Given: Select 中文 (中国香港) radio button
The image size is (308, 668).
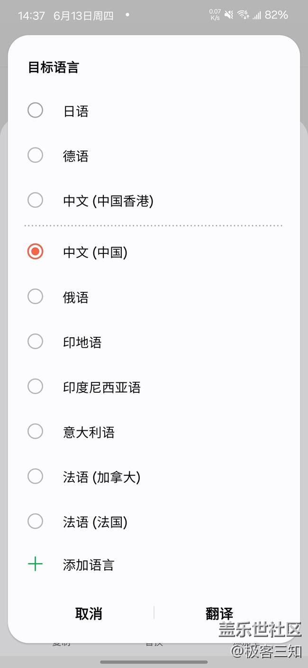Looking at the screenshot, I should (35, 200).
